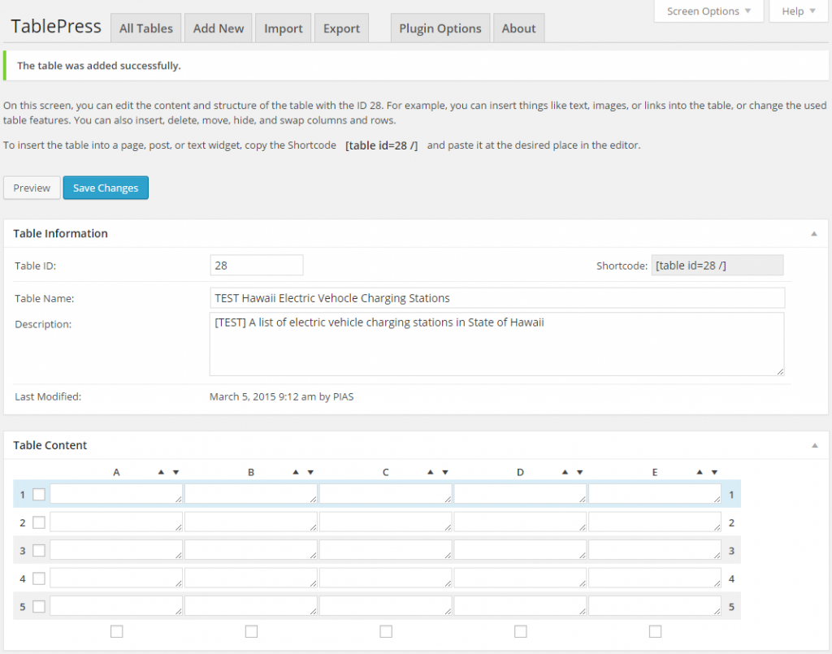832x654 pixels.
Task: Click into the Table Name field
Action: [x=496, y=298]
